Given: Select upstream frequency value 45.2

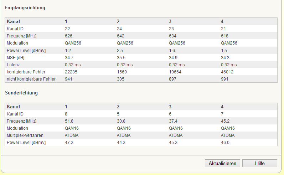Looking at the screenshot, I should pos(225,121).
